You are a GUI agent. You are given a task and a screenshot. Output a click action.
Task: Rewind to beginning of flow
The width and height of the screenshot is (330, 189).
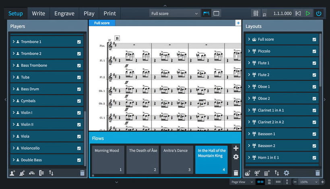(x=298, y=13)
